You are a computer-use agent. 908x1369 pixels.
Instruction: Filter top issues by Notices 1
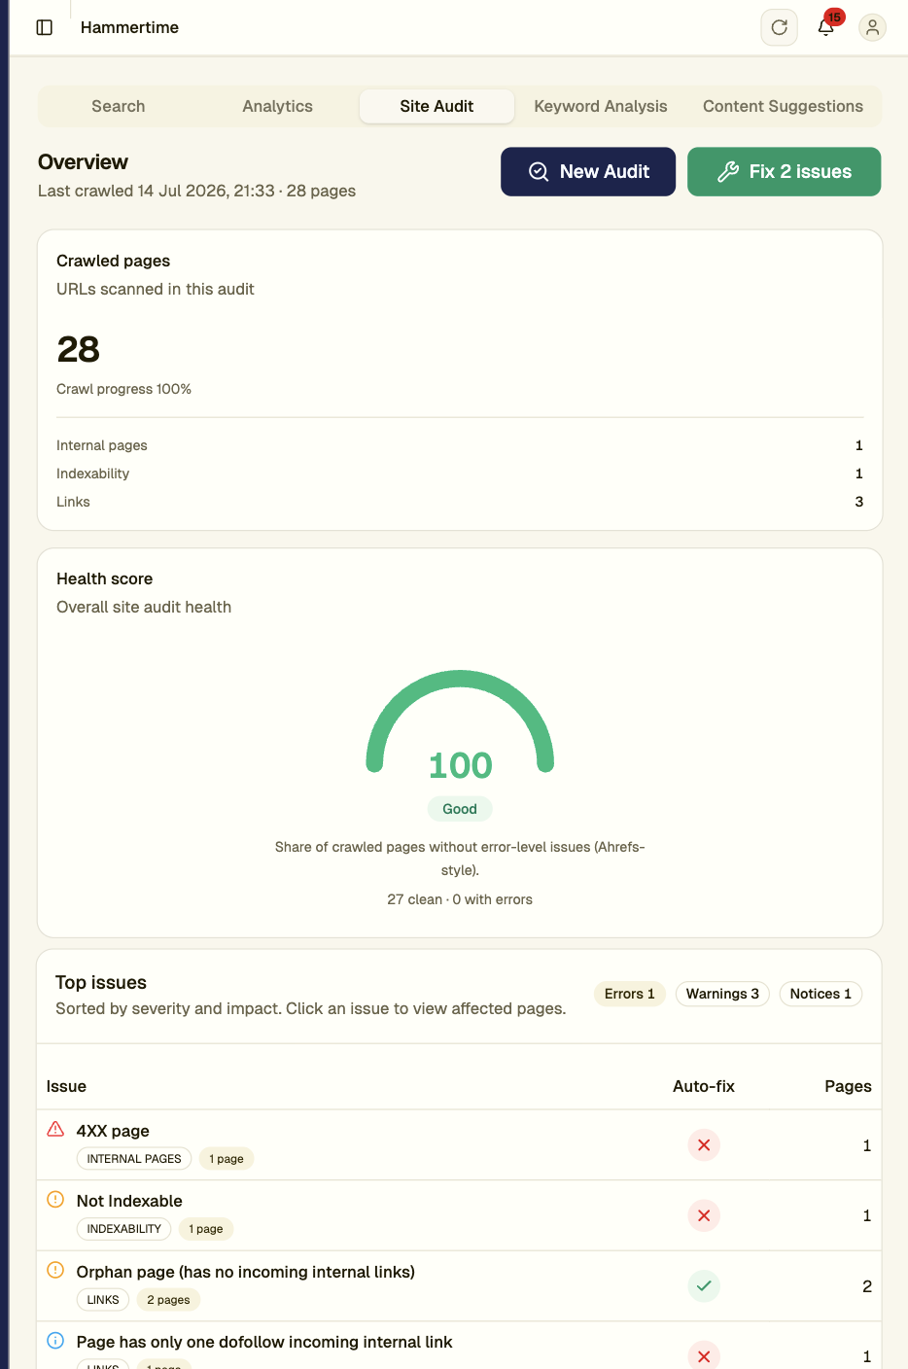pos(821,994)
